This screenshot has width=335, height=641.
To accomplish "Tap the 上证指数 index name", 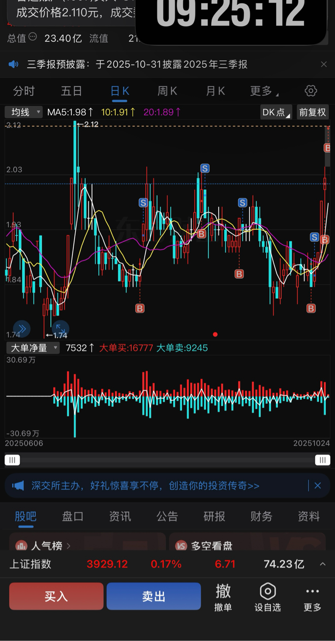I will (x=31, y=564).
